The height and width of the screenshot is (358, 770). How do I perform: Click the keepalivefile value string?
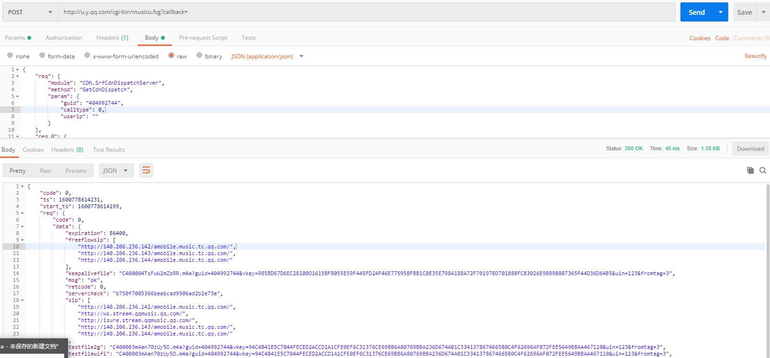coord(395,273)
